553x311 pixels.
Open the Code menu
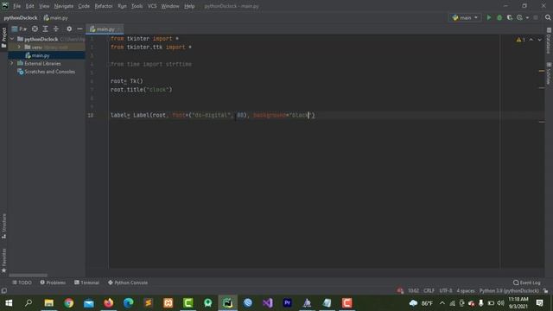(x=84, y=6)
